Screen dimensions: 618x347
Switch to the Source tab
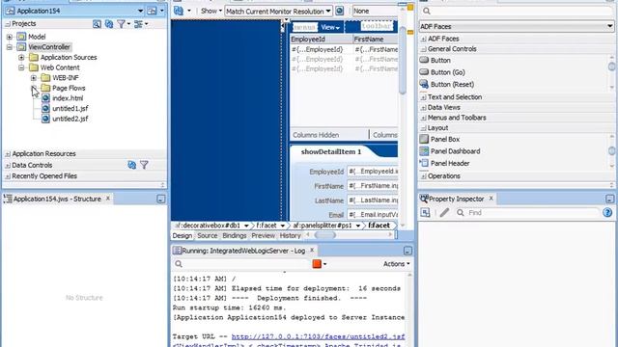[x=208, y=235]
